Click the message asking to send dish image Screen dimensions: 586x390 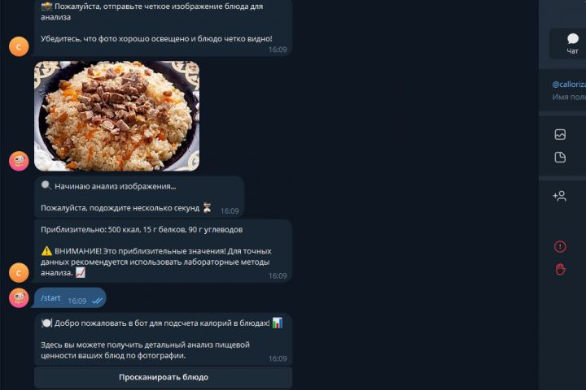[163, 28]
